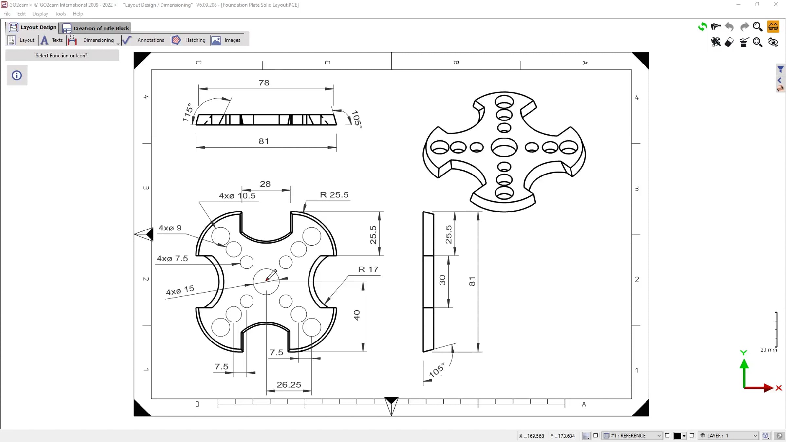This screenshot has width=786, height=442.
Task: Click the X = 169.568 coordinate readout
Action: click(x=532, y=436)
